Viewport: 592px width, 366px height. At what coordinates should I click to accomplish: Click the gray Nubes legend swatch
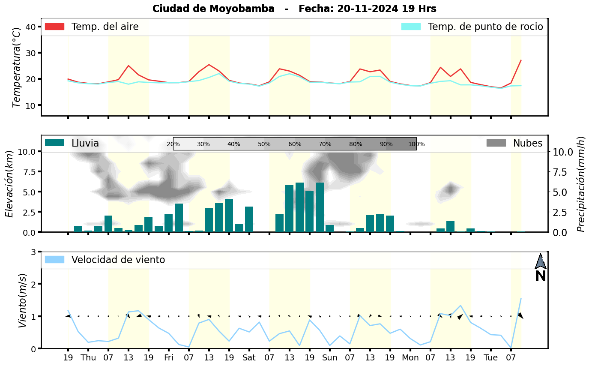click(x=496, y=143)
